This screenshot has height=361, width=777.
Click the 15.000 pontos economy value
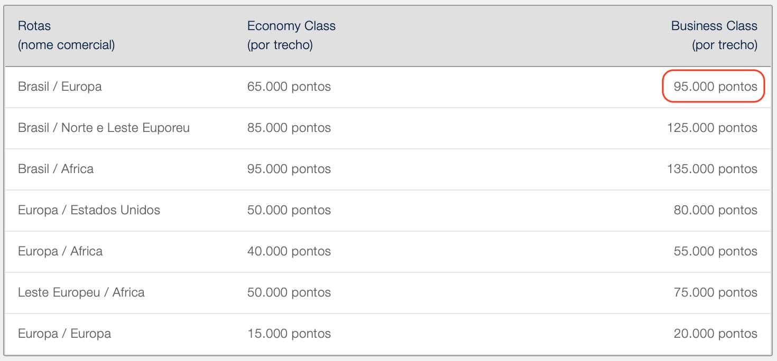(289, 334)
